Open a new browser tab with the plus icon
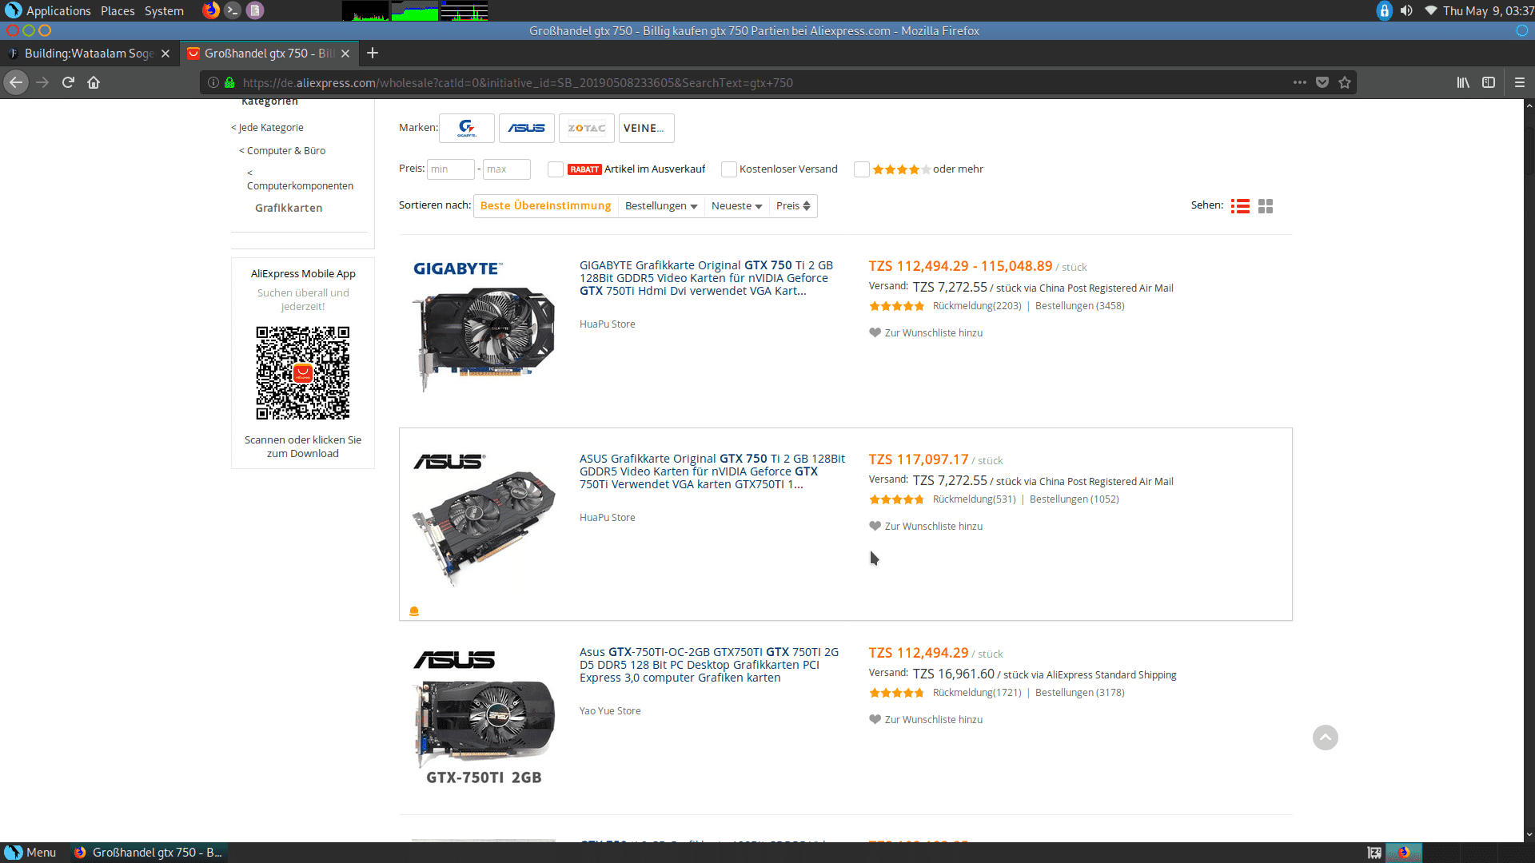 pyautogui.click(x=373, y=53)
